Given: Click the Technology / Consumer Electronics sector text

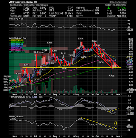Looking at the screenshot, I should [29, 5].
